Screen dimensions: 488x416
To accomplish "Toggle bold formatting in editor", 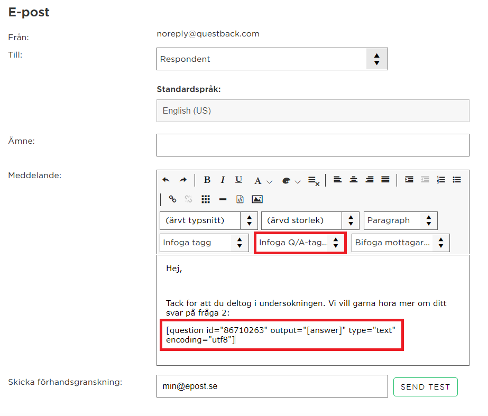I will [x=207, y=180].
